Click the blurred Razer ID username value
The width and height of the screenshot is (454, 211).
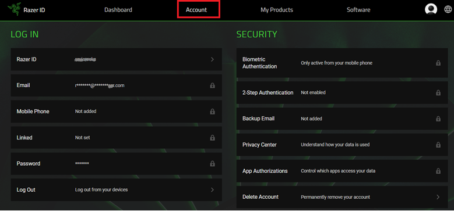86,59
